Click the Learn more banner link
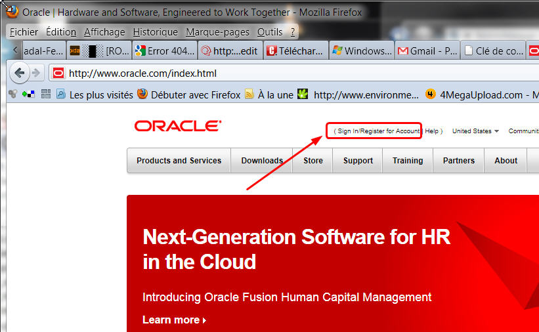 click(174, 320)
